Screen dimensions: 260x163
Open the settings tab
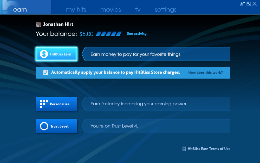pyautogui.click(x=165, y=10)
